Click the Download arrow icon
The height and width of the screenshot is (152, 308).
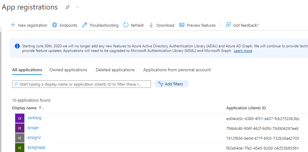tap(151, 25)
